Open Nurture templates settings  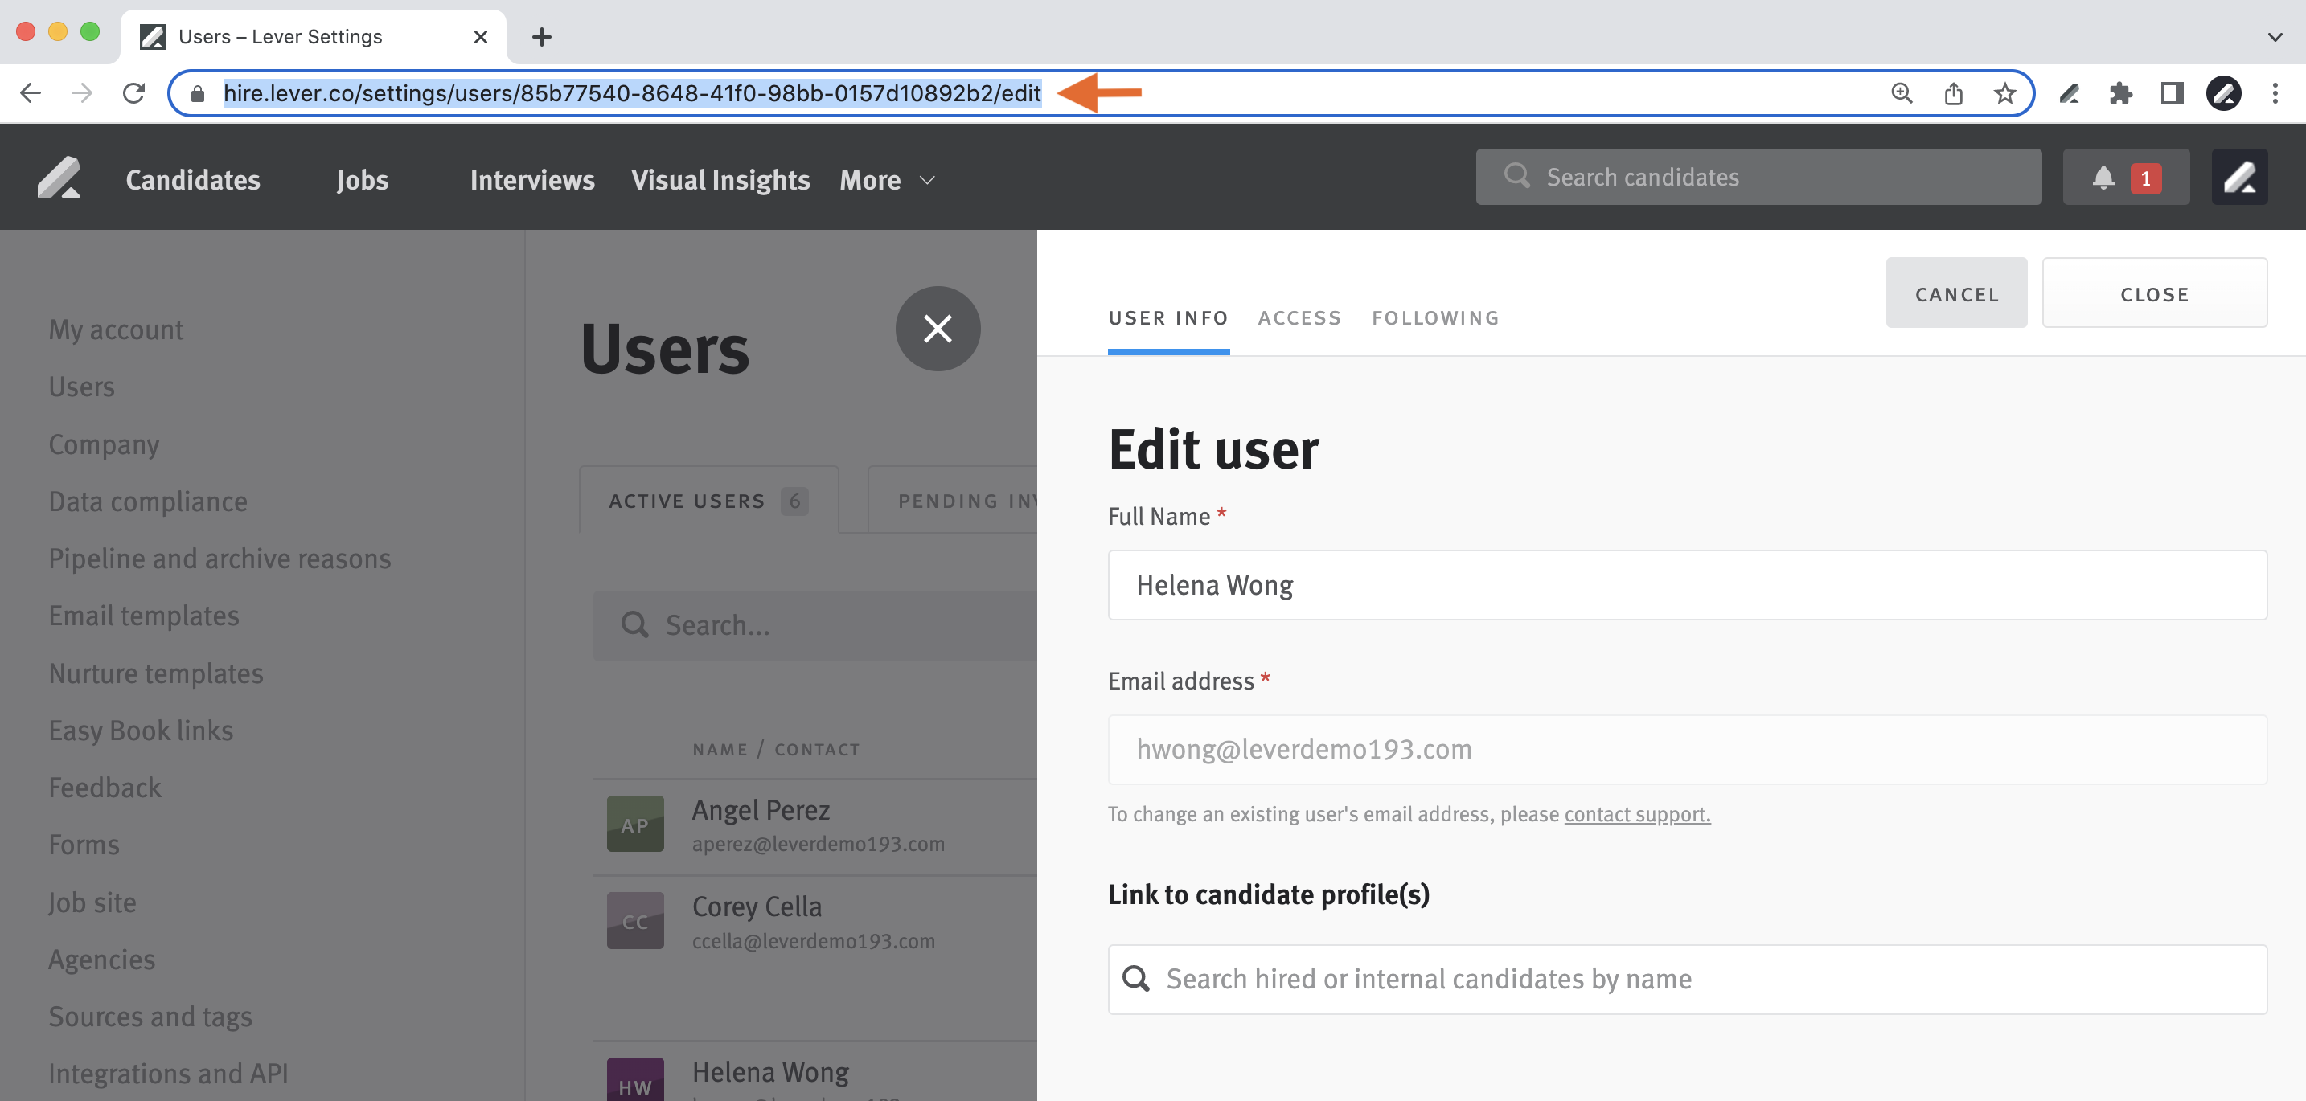pos(156,673)
